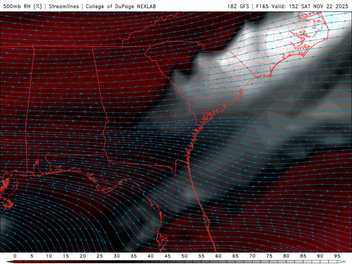This screenshot has width=352, height=264.
Task: Click the 'F165' forecast hour text
Action: point(262,6)
